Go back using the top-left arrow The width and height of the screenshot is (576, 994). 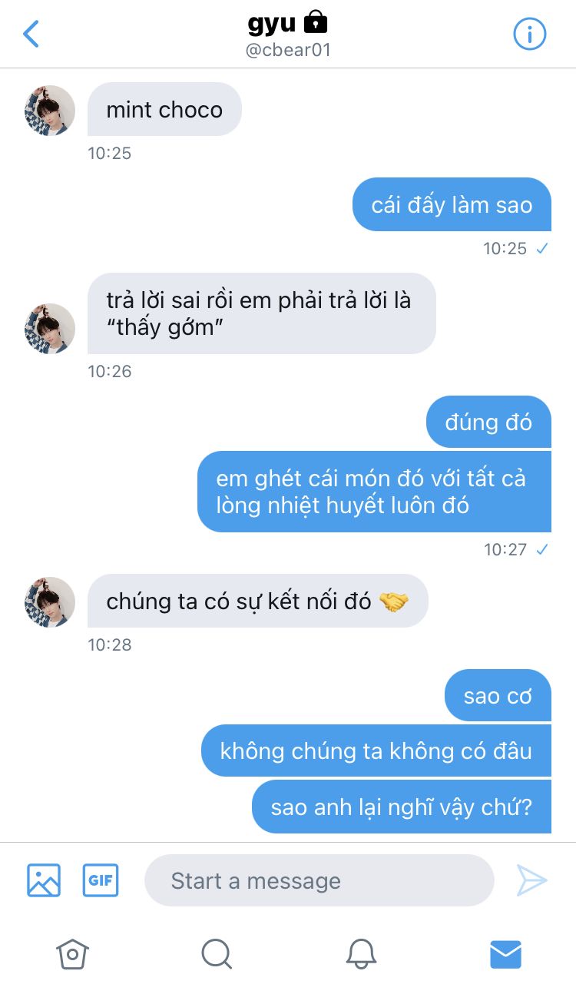coord(31,35)
